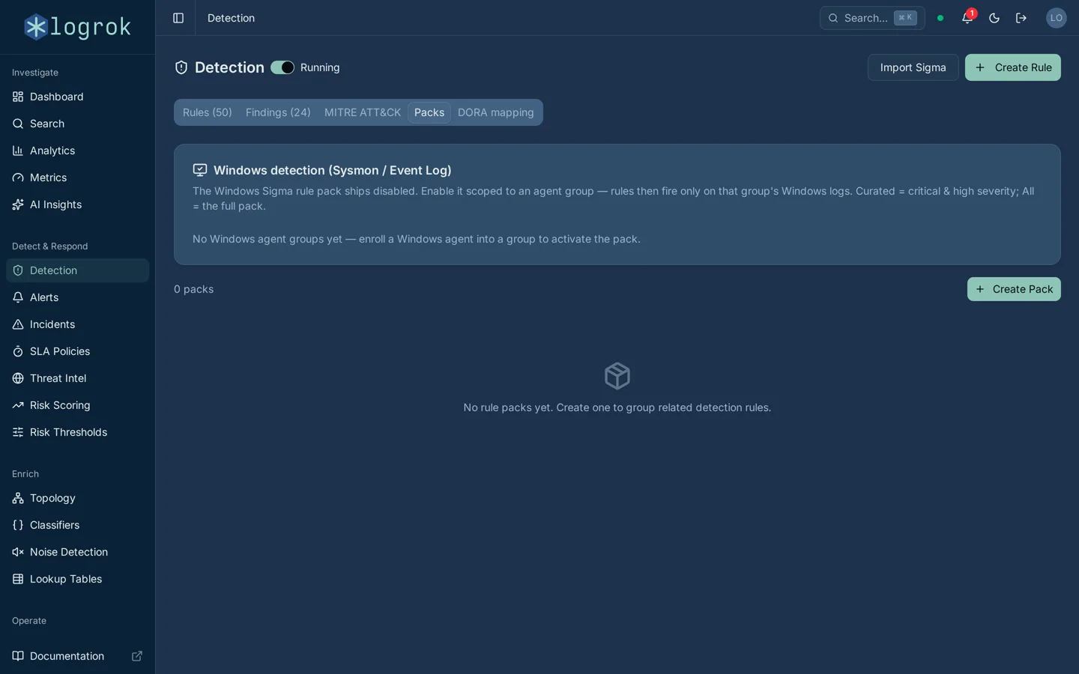Click the empty-state package box icon
Viewport: 1079px width, 674px height.
tap(617, 376)
